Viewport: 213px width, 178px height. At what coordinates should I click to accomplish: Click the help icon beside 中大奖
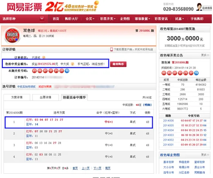click(72, 64)
